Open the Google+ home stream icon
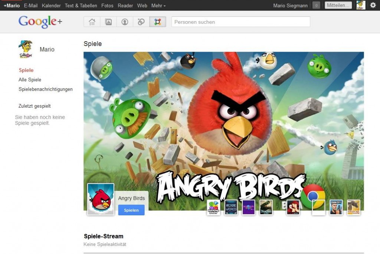This screenshot has width=380, height=254. (x=92, y=22)
